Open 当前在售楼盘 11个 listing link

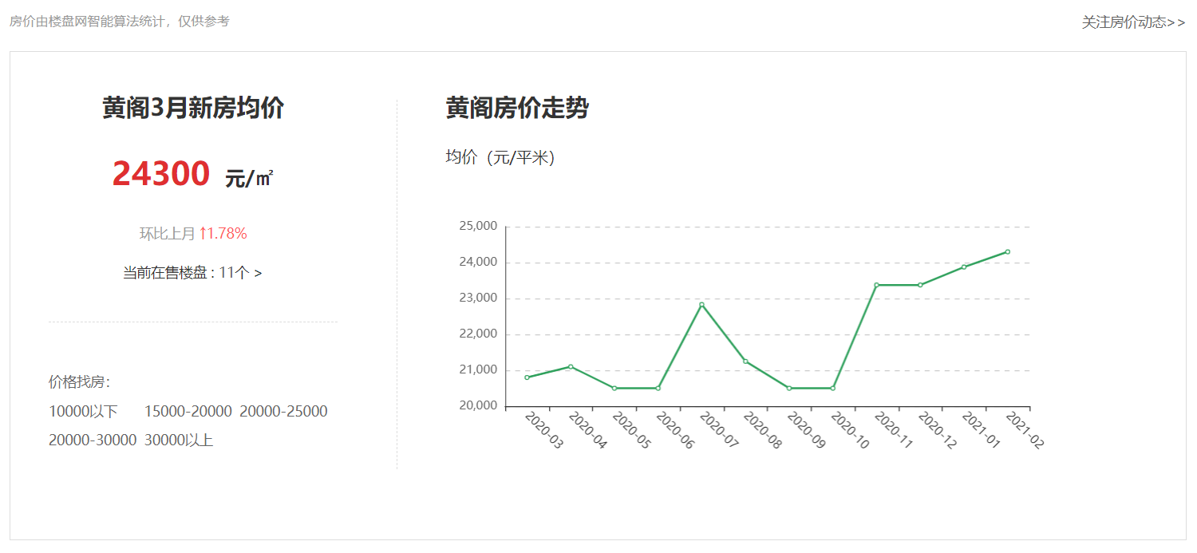(x=192, y=273)
